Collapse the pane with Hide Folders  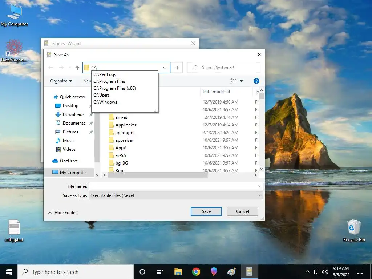click(x=63, y=213)
